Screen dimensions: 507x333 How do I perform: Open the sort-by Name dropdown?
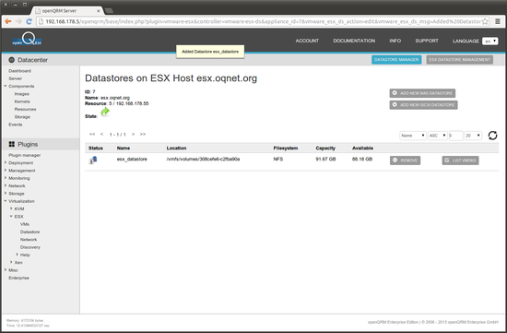pyautogui.click(x=413, y=136)
